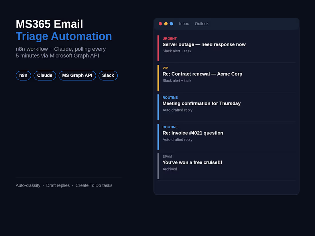The height and width of the screenshot is (236, 315).
Task: Click the red priority bar of the urgent email
Action: (158, 48)
